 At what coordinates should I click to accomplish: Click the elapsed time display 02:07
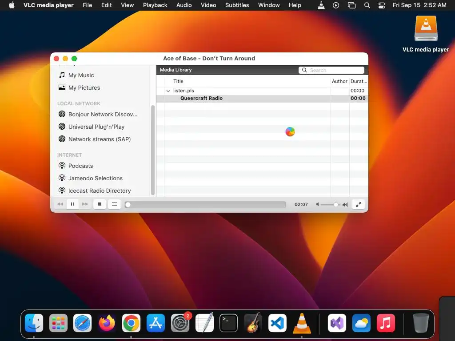[x=301, y=204]
